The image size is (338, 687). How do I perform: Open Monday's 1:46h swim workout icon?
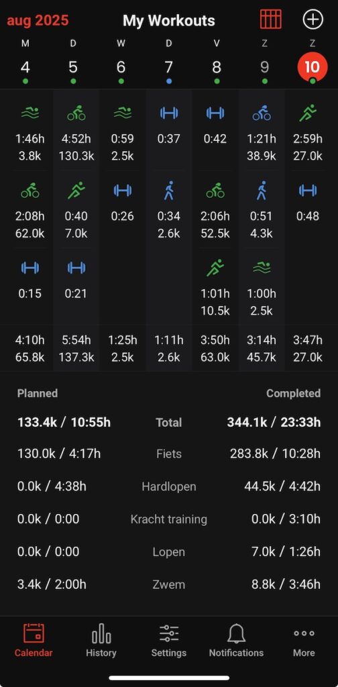(30, 113)
